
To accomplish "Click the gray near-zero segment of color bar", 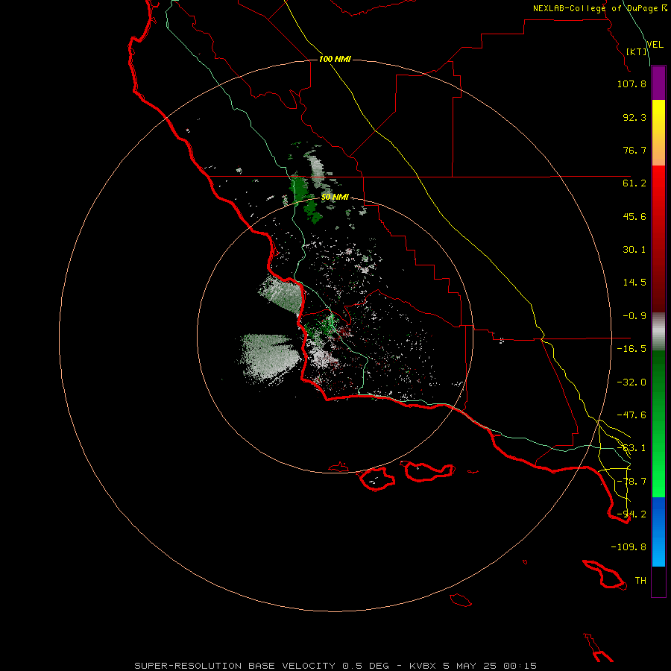I will point(658,332).
